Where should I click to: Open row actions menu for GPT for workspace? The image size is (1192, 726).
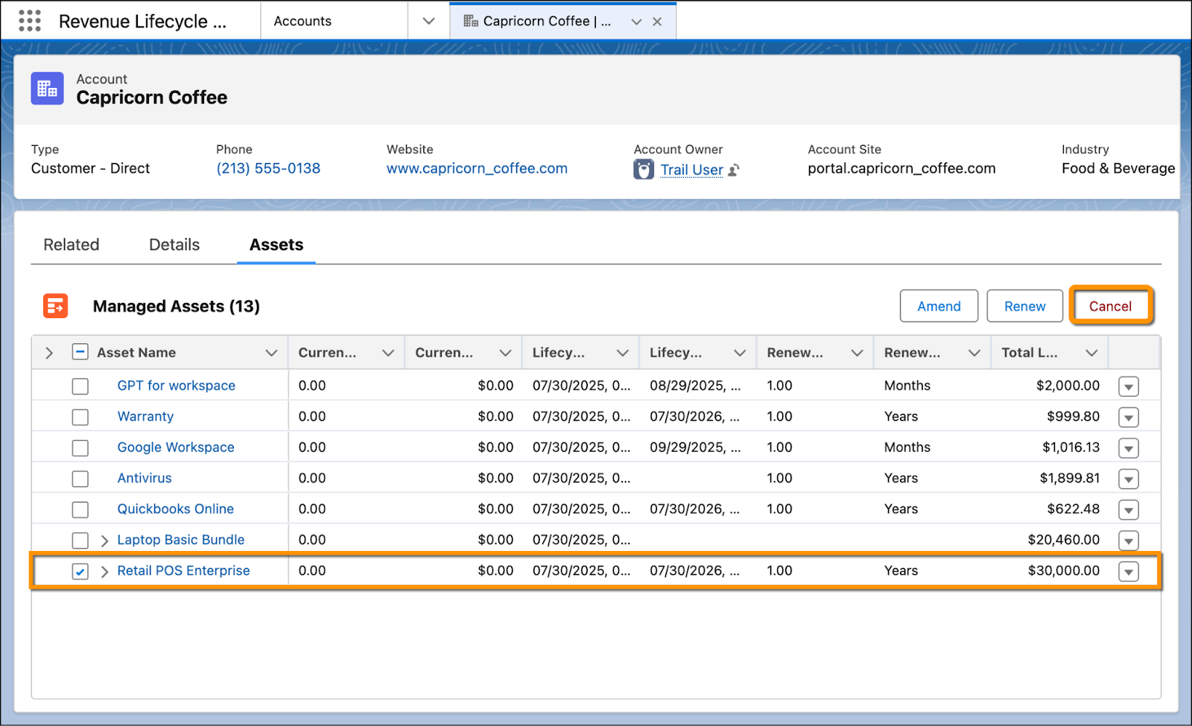(1129, 386)
